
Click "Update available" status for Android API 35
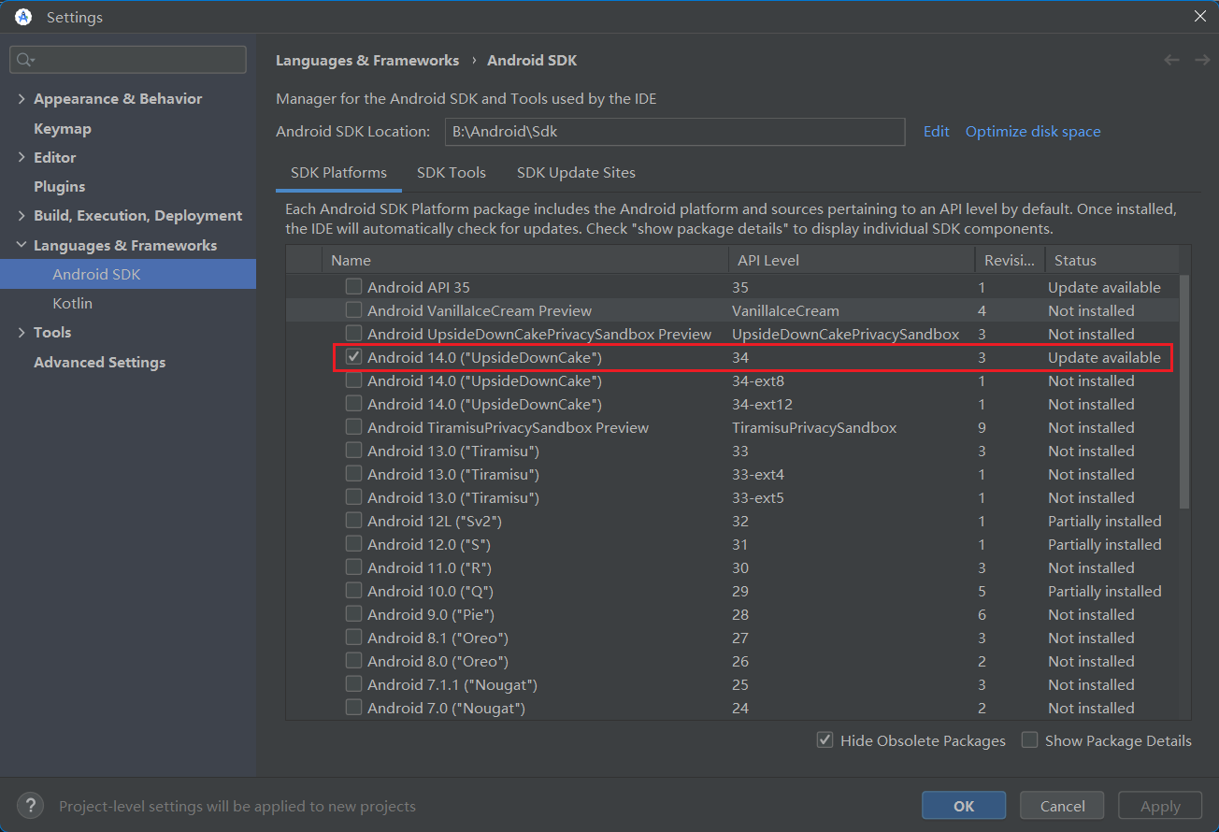(1104, 287)
